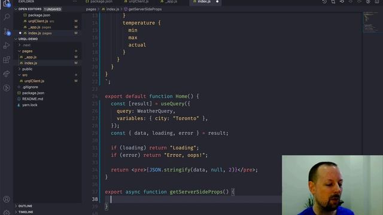Click the unsaved dot on index.js tab

pyautogui.click(x=217, y=2)
